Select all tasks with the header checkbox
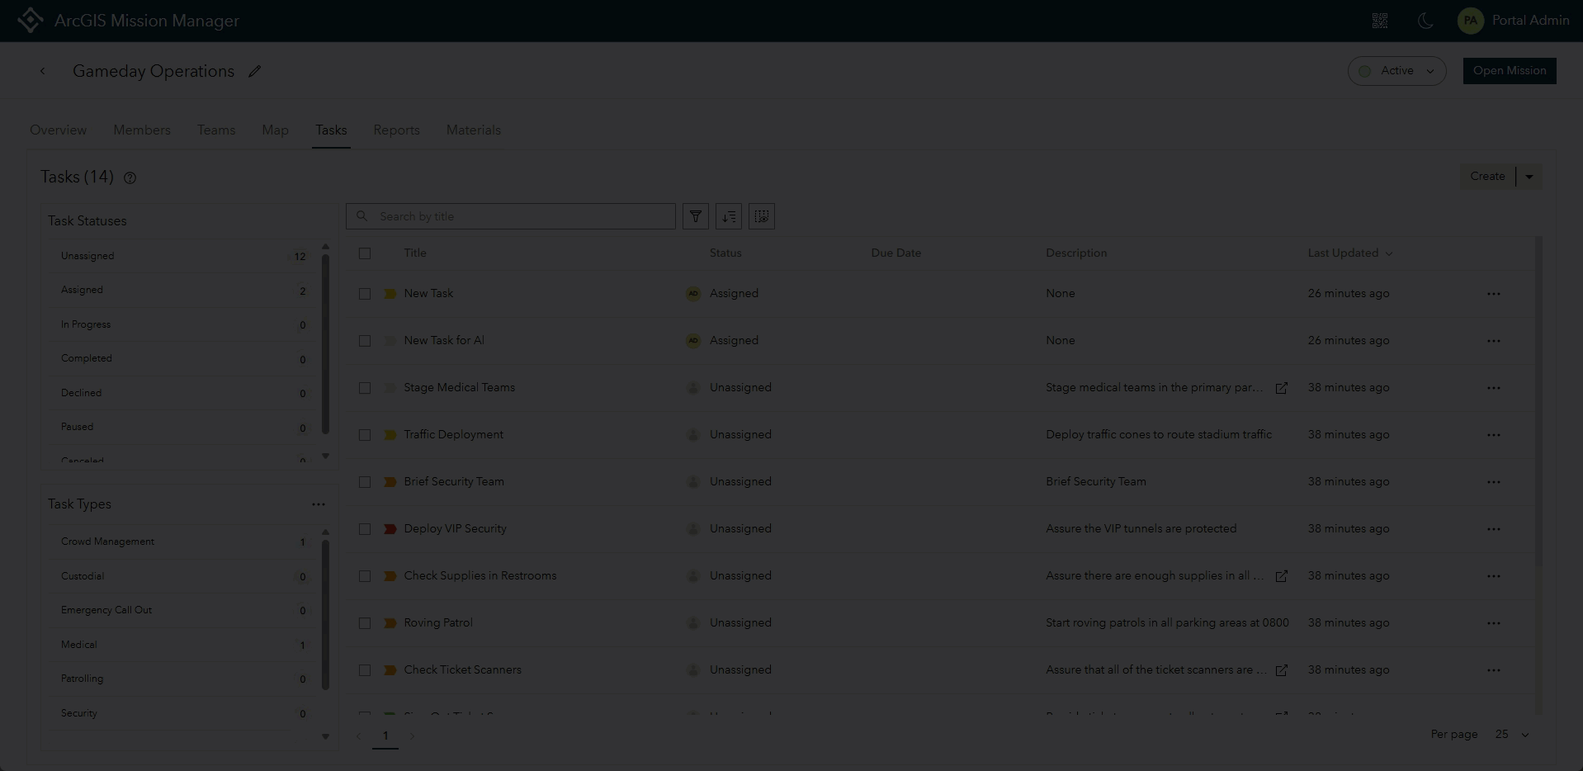Screen dimensions: 1583x771 tap(365, 253)
